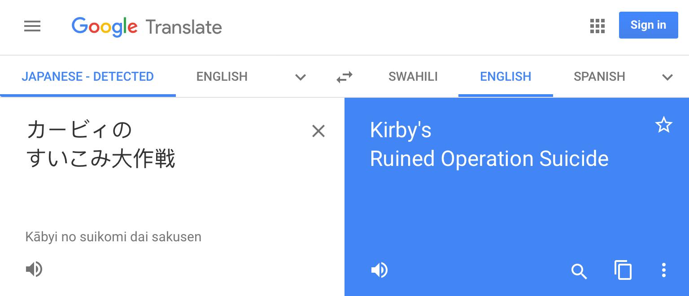The height and width of the screenshot is (296, 689).
Task: Select Japanese - Detected as source language
Action: [x=88, y=77]
